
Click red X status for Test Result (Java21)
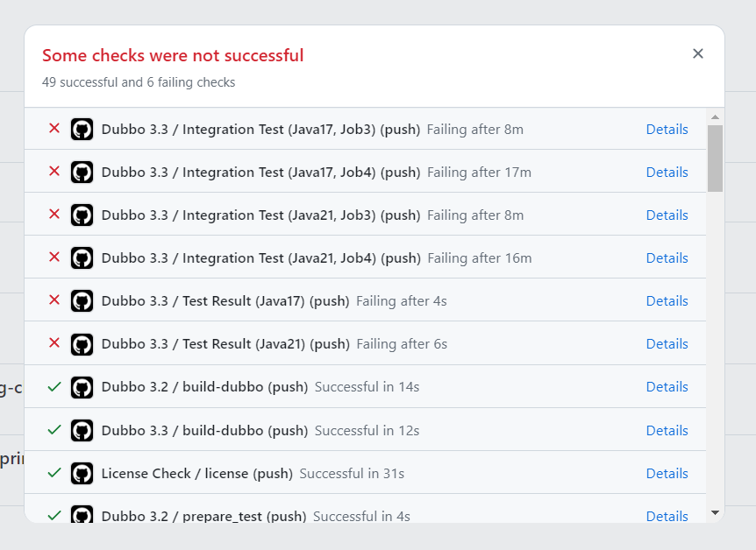54,343
